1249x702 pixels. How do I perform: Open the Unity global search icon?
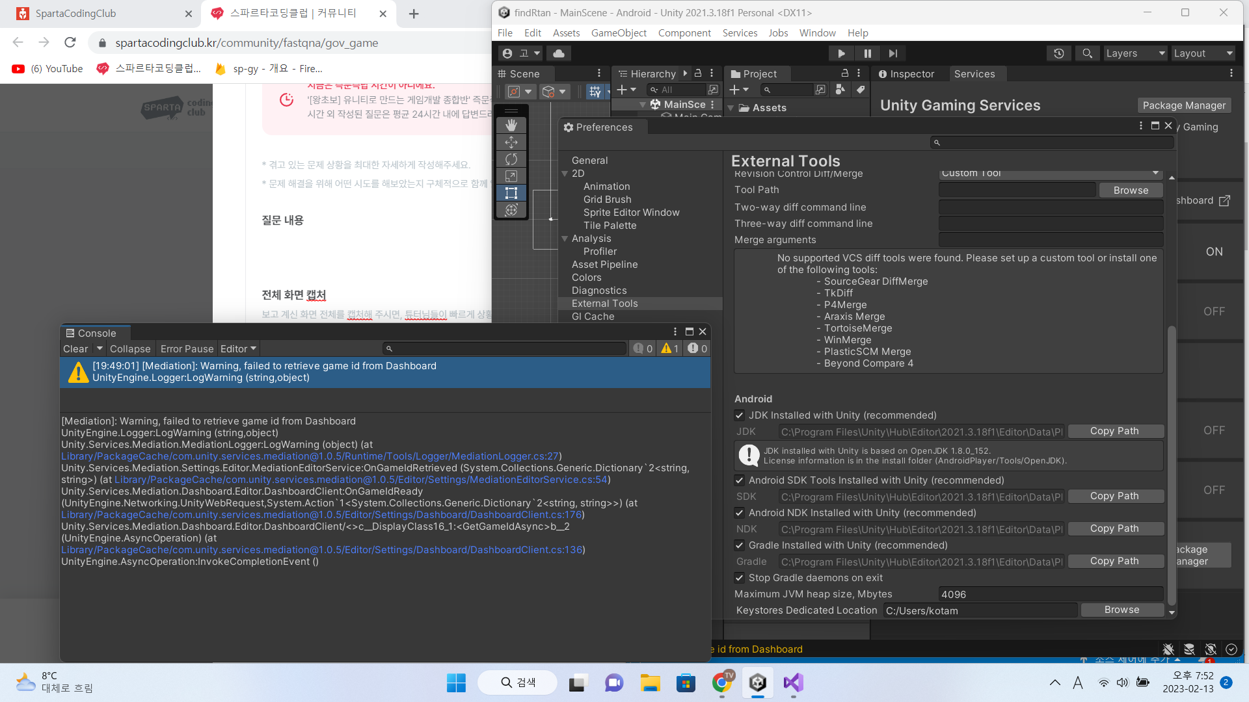1087,53
